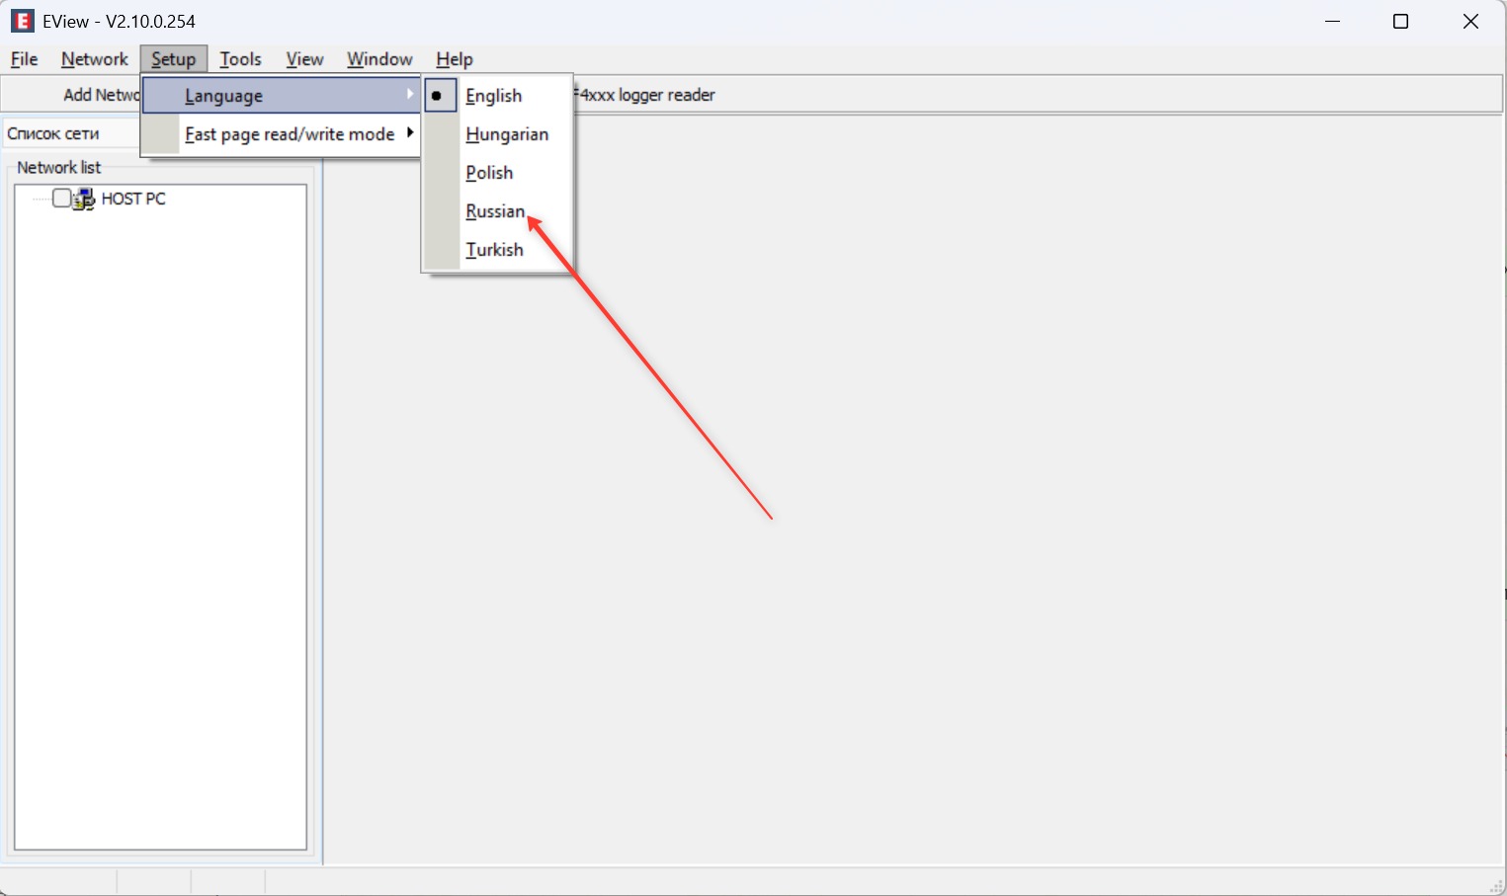Screen dimensions: 1507x896
Task: Open the View menu
Action: [304, 59]
